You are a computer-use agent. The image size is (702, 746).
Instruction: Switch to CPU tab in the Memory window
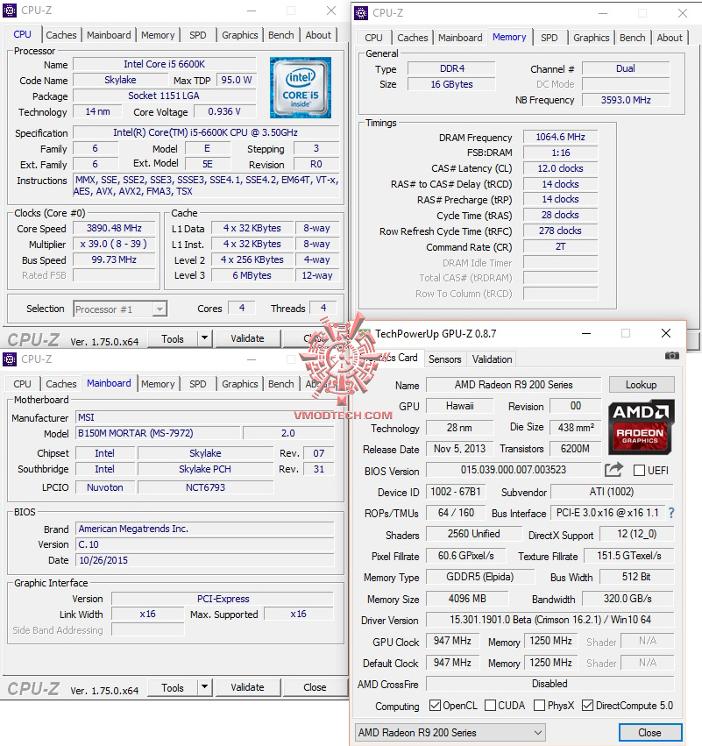pyautogui.click(x=373, y=38)
